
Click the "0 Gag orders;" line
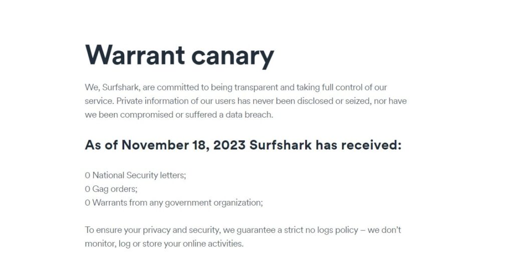pos(111,189)
